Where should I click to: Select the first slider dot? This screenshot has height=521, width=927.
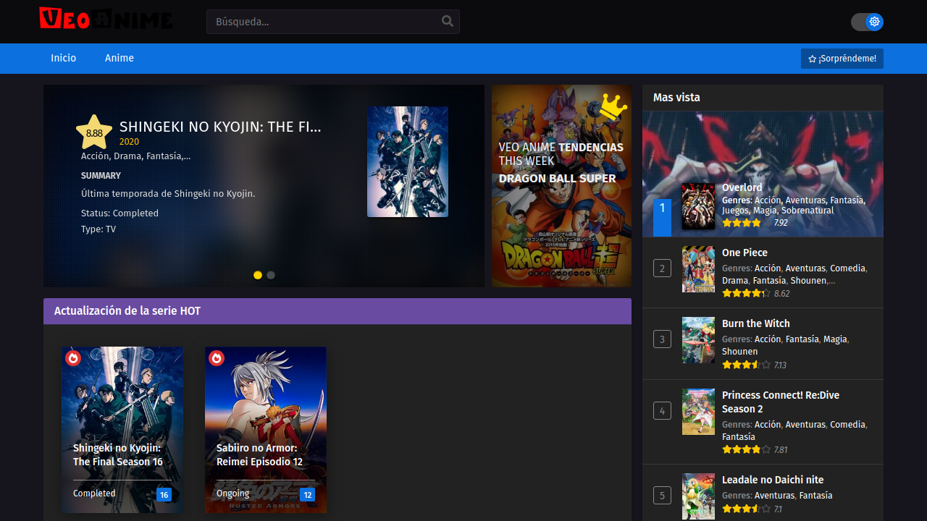coord(258,275)
